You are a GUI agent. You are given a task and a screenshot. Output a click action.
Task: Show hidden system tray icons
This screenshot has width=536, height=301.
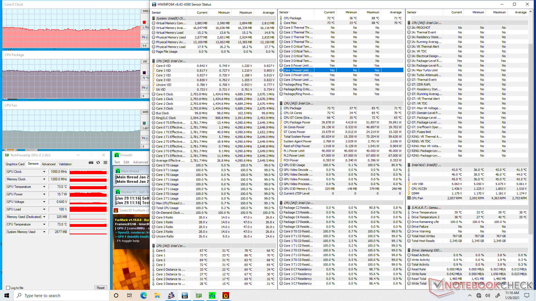[470, 295]
